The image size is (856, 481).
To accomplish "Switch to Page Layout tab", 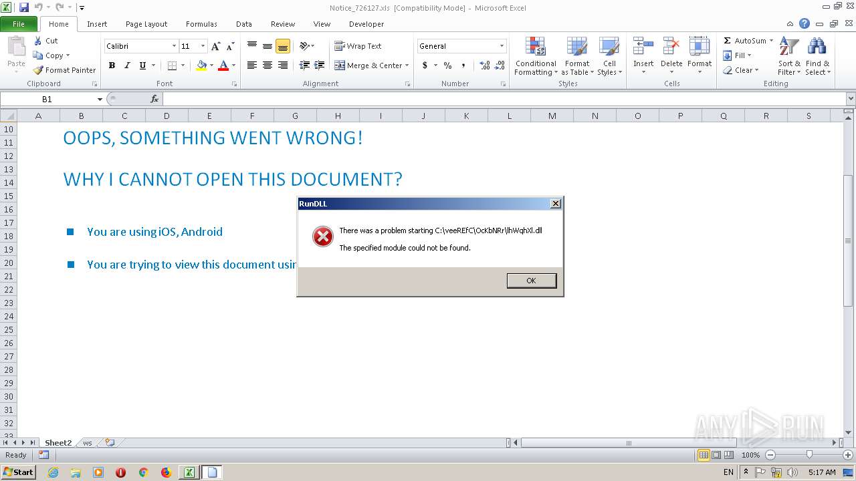I will [146, 24].
